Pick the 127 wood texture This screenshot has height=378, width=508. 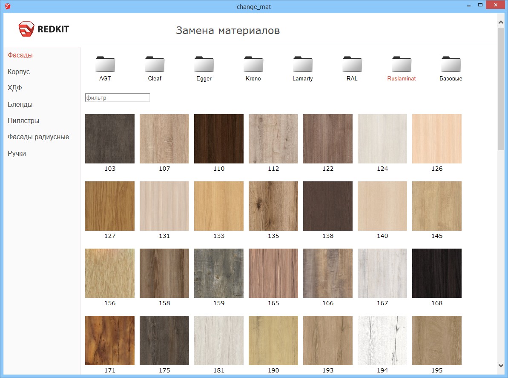[x=110, y=206]
